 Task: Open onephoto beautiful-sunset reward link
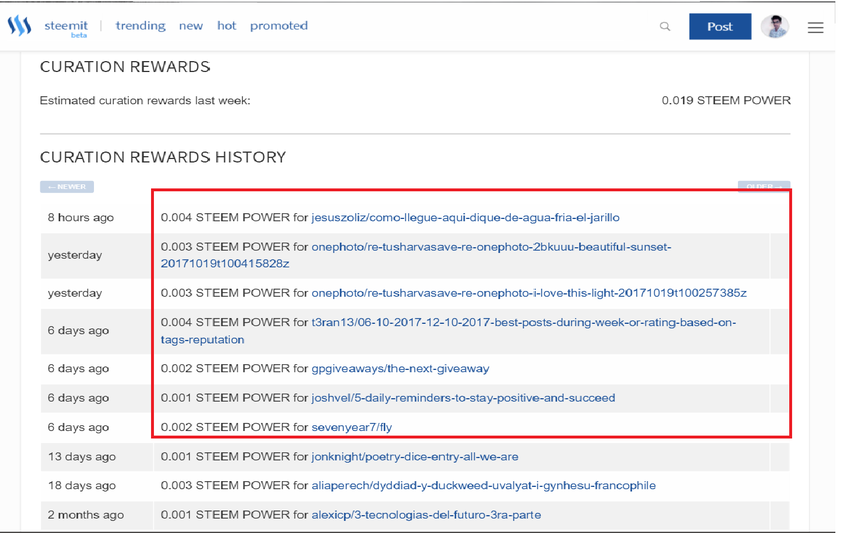click(x=491, y=247)
